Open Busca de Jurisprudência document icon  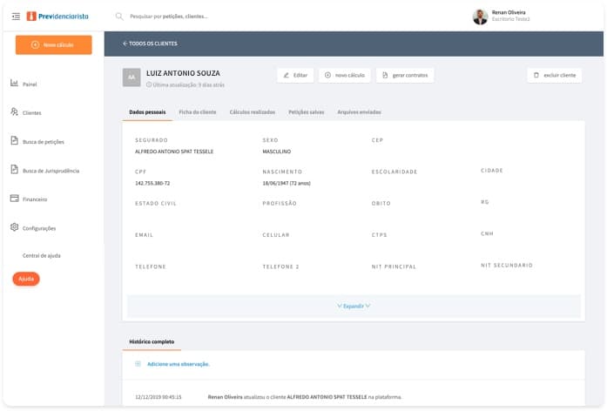click(14, 169)
